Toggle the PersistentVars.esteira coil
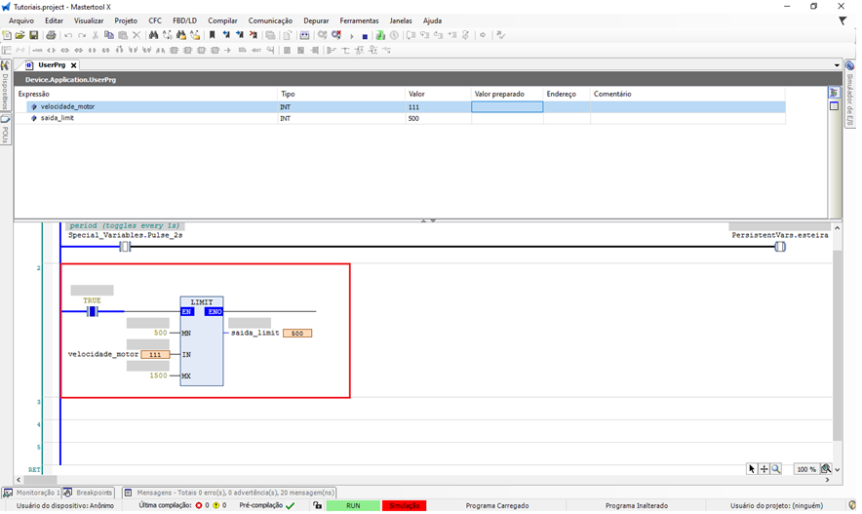862x514 pixels. [780, 247]
